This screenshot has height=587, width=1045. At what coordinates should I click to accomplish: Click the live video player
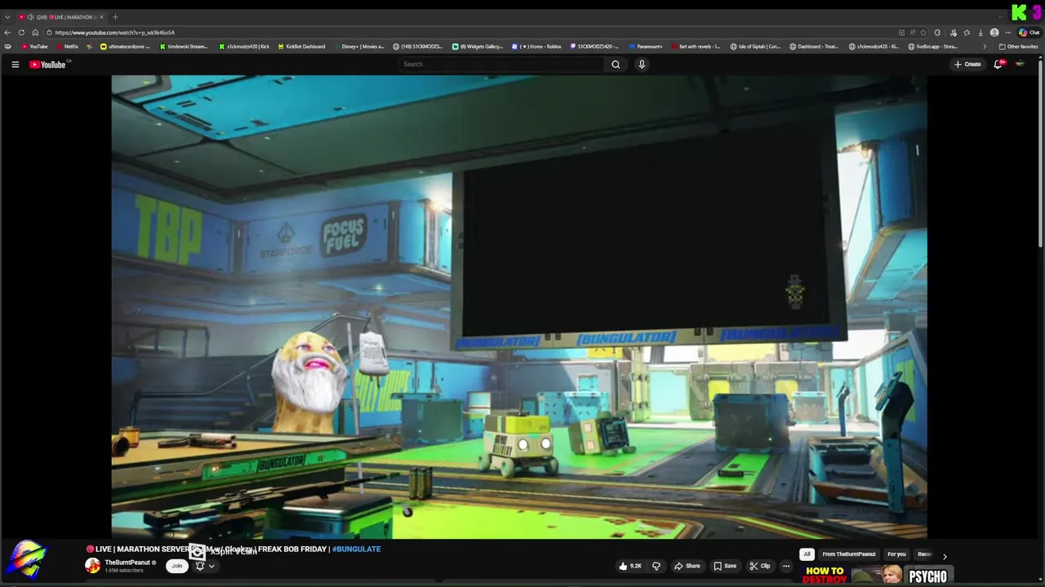pos(519,307)
